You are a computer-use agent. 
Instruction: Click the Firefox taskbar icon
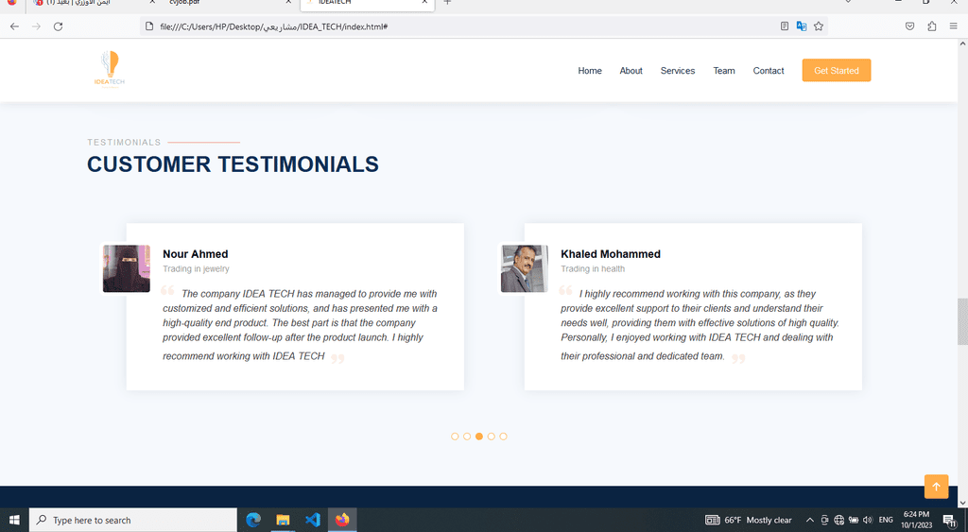(342, 521)
